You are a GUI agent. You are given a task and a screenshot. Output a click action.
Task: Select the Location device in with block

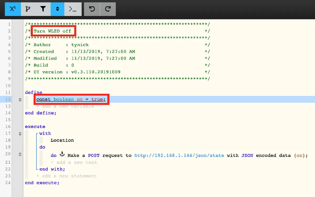click(x=62, y=140)
